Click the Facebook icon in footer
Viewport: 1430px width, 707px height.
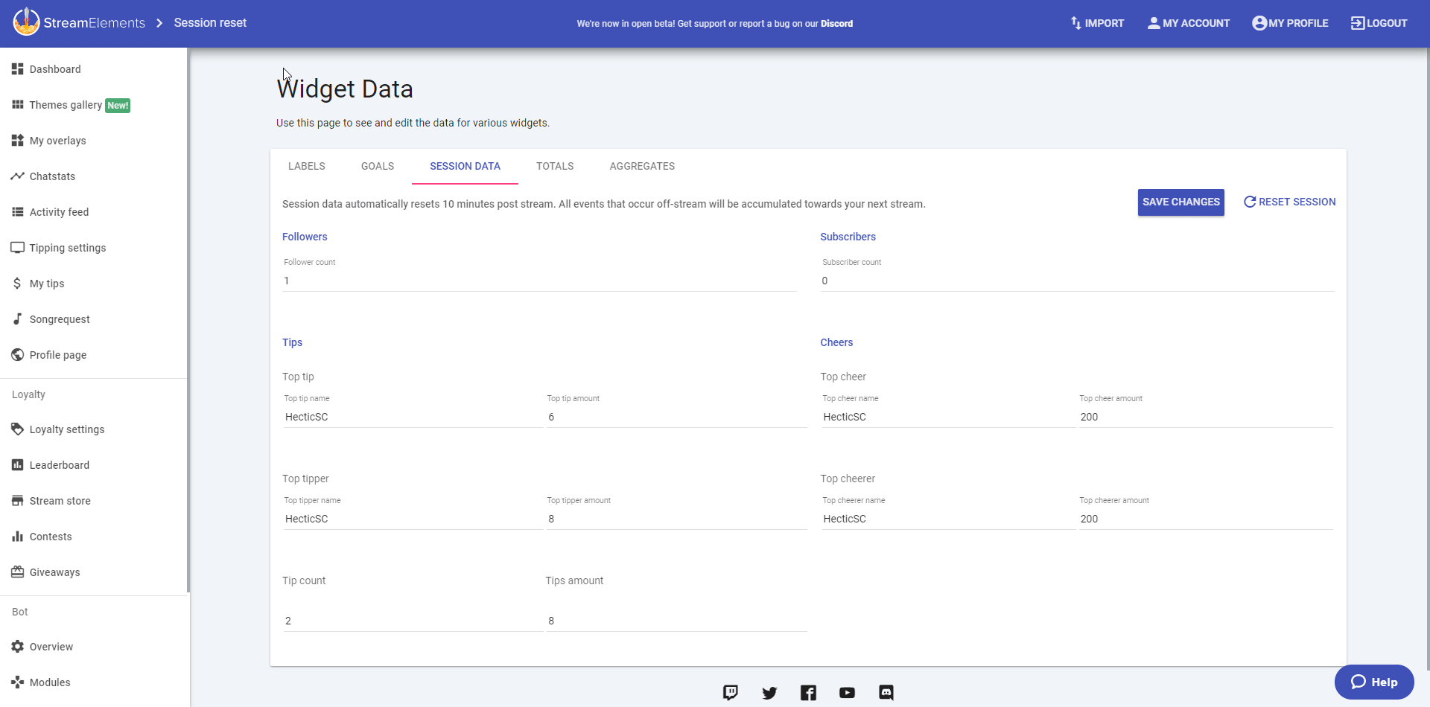808,693
